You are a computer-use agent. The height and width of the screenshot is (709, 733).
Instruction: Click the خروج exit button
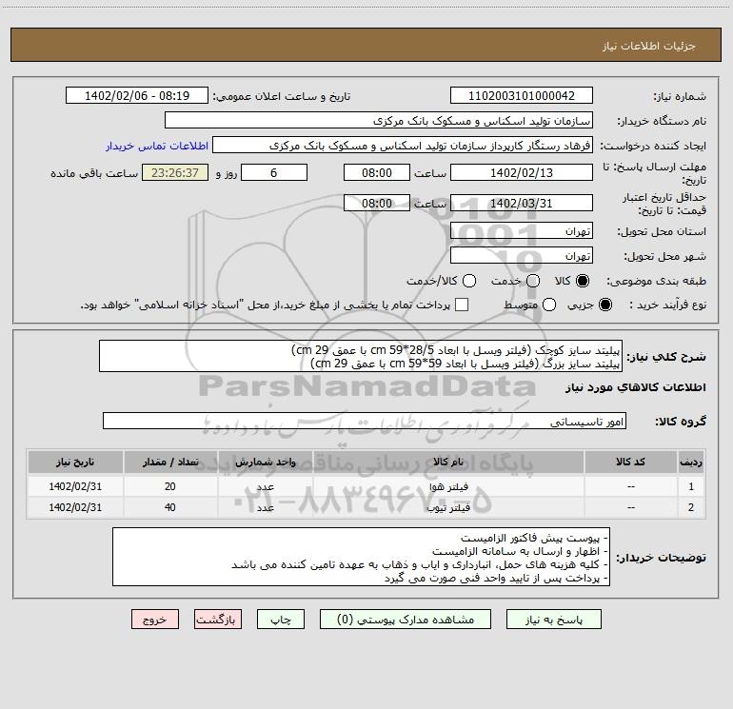coord(155,620)
